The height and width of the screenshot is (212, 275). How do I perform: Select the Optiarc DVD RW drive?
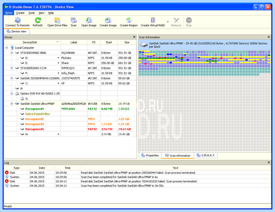click(40, 94)
